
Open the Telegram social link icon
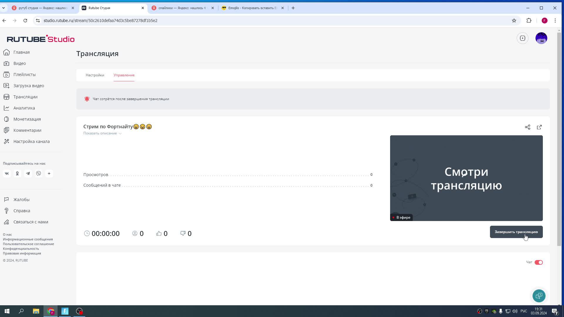[28, 173]
